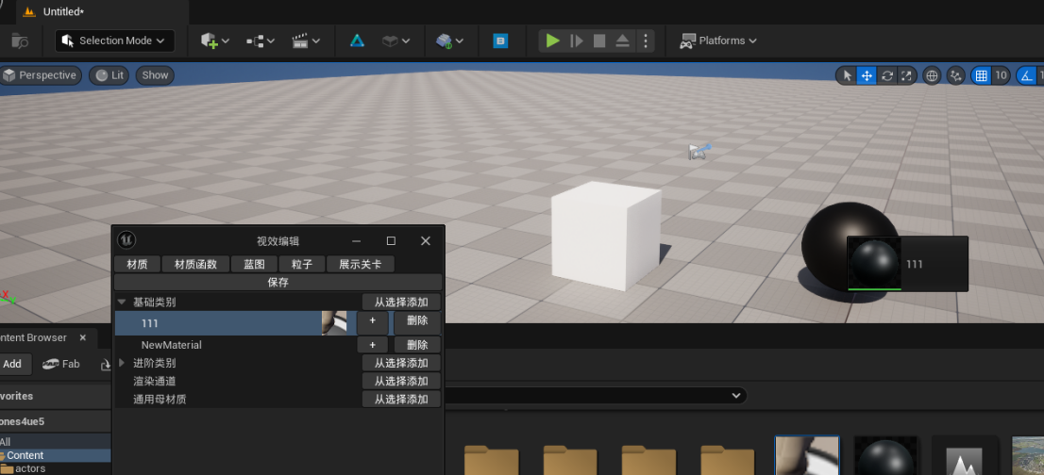Switch to the 材质函数 tab
This screenshot has width=1044, height=475.
pos(195,264)
